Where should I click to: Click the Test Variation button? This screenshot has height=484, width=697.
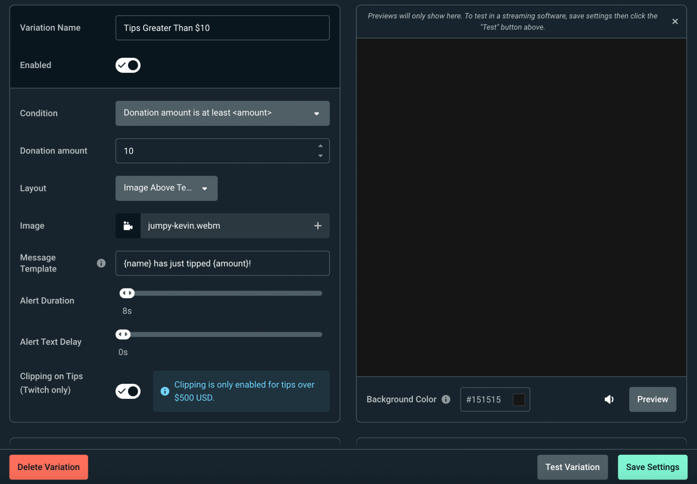point(572,467)
